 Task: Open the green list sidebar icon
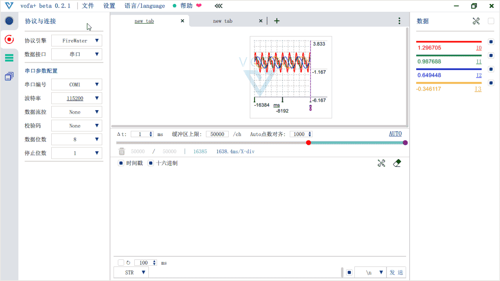9,58
